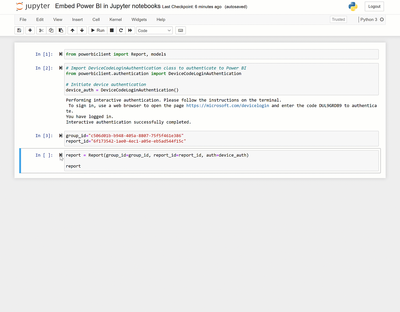Image resolution: width=400 pixels, height=312 pixels.
Task: Open the command palette
Action: (x=180, y=30)
